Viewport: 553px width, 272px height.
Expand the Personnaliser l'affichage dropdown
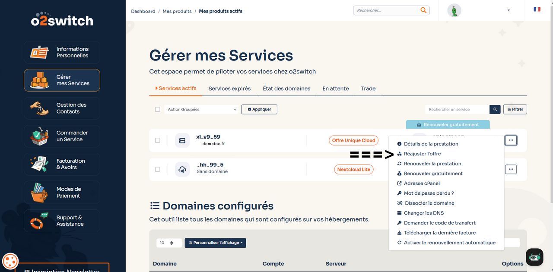pos(215,243)
